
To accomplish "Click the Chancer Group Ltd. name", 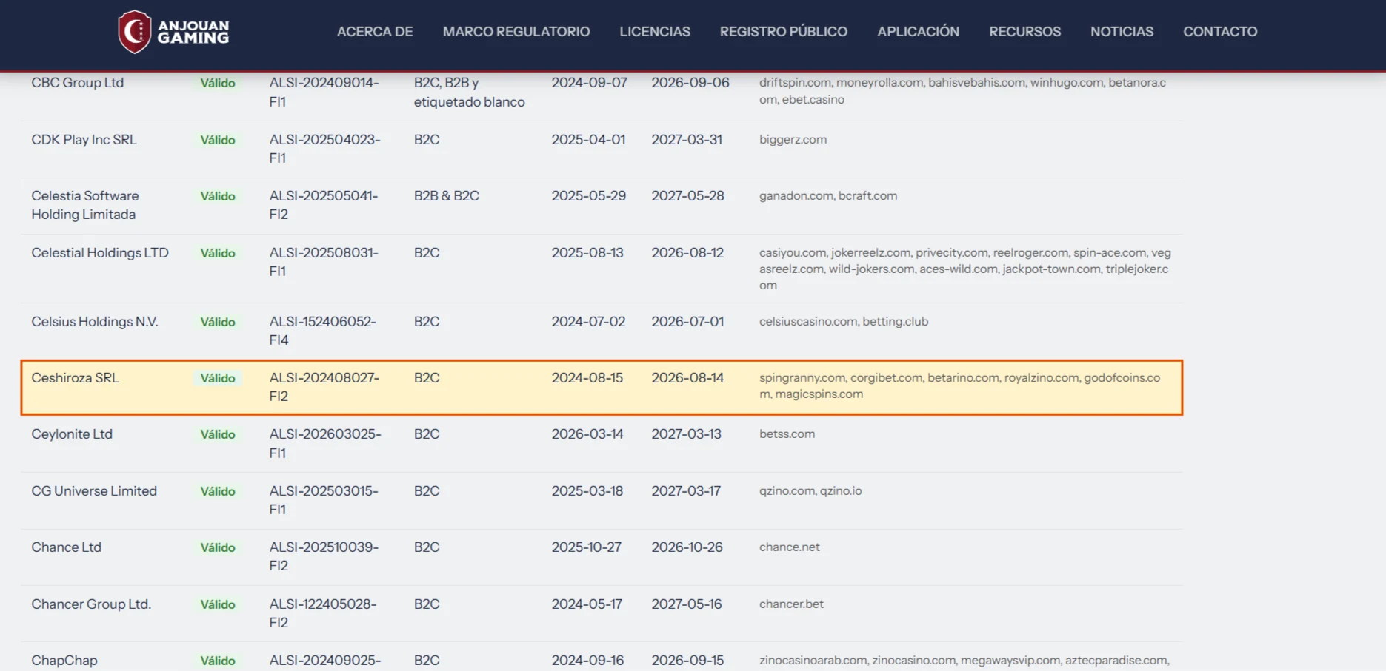I will 91,604.
